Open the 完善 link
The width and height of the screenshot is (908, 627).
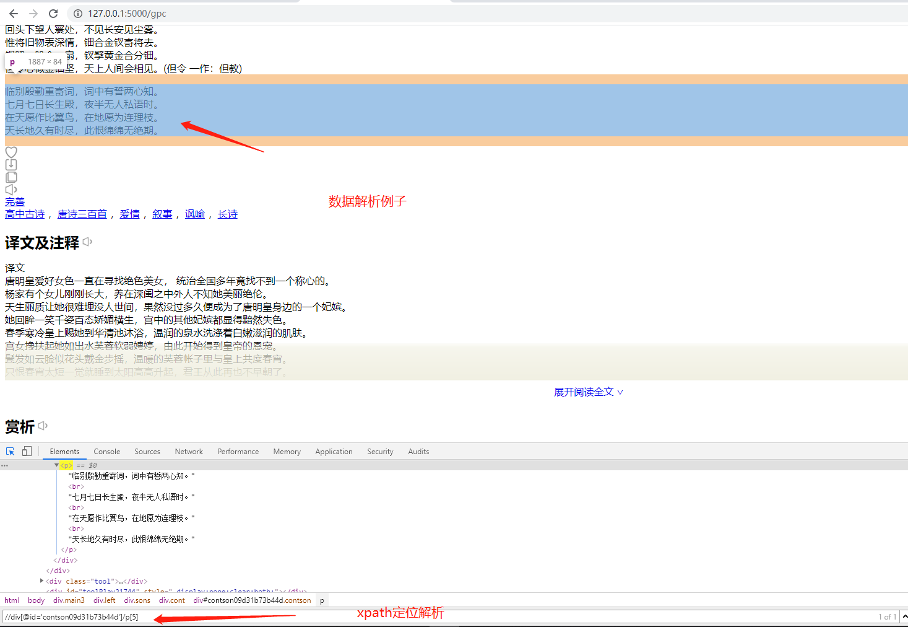(x=15, y=201)
